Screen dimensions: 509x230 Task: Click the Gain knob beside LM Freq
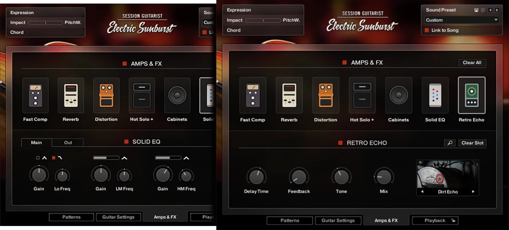click(x=101, y=175)
